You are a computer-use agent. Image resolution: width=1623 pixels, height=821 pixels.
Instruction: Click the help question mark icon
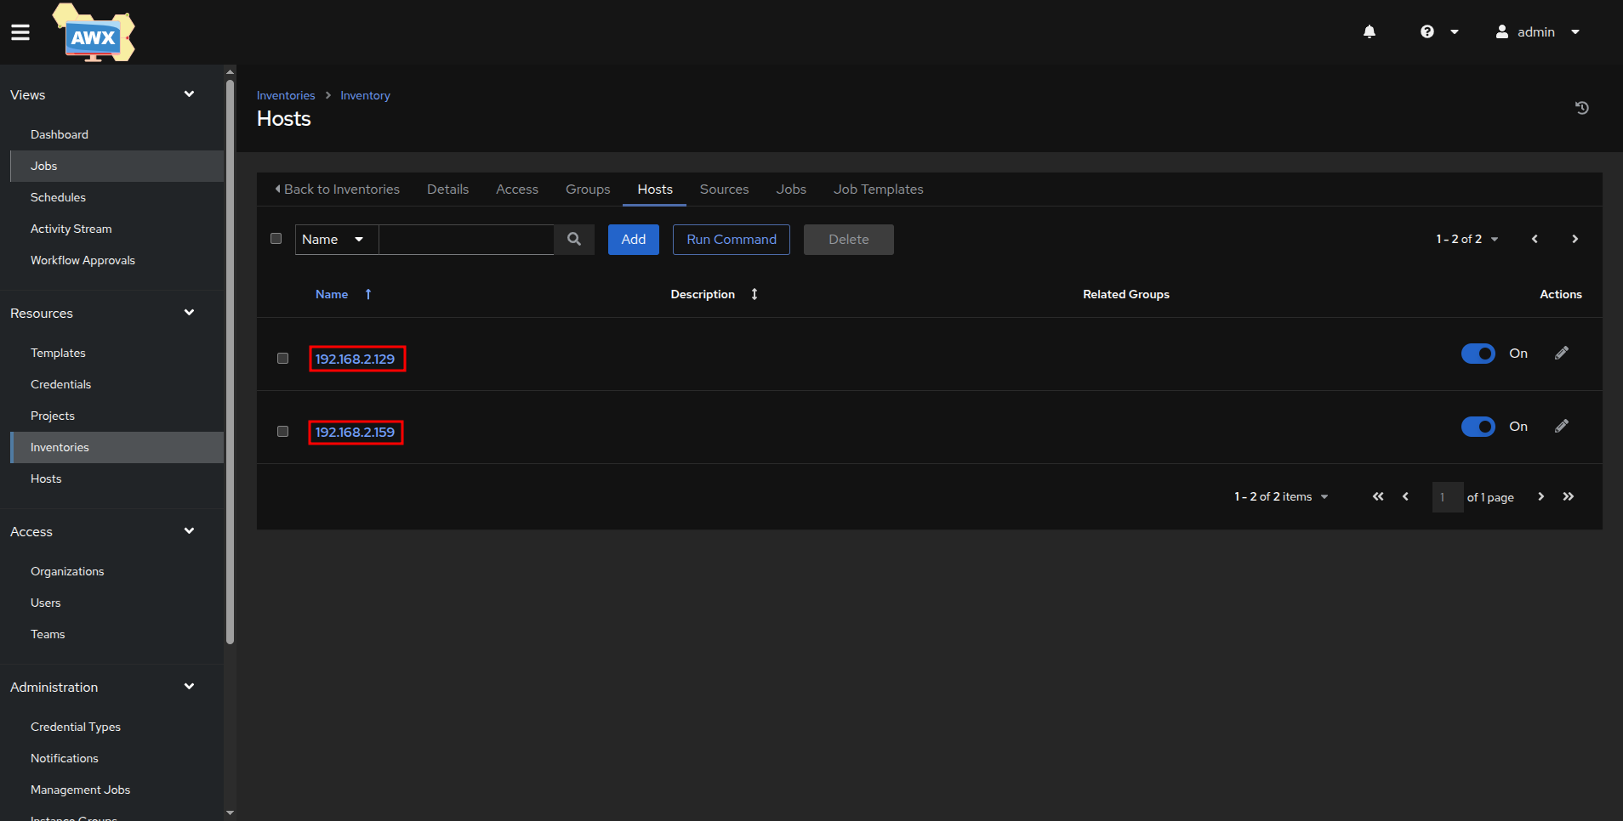pyautogui.click(x=1427, y=31)
